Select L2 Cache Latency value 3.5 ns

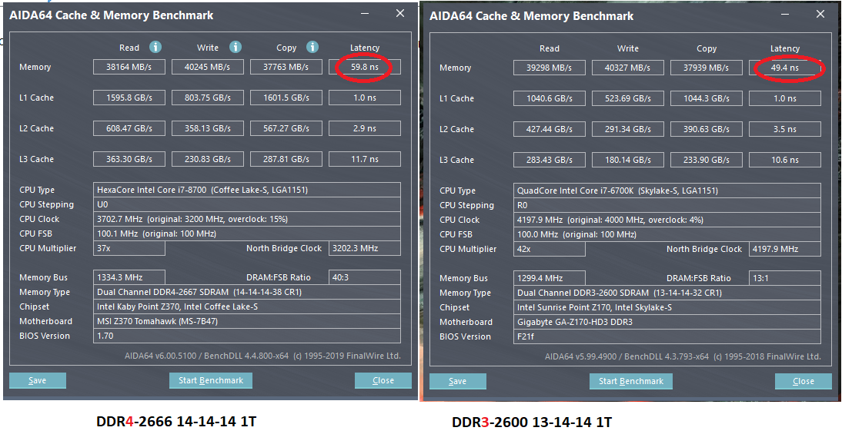[784, 129]
